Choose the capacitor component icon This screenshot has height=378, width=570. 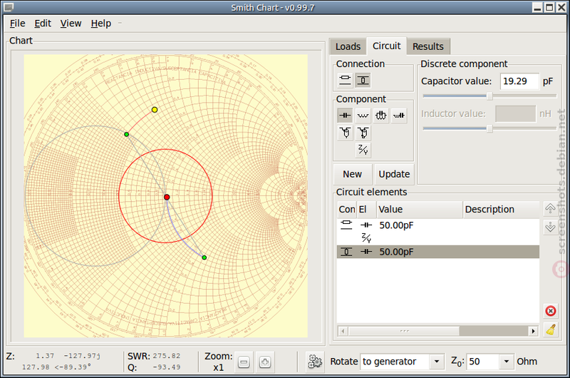(x=345, y=116)
